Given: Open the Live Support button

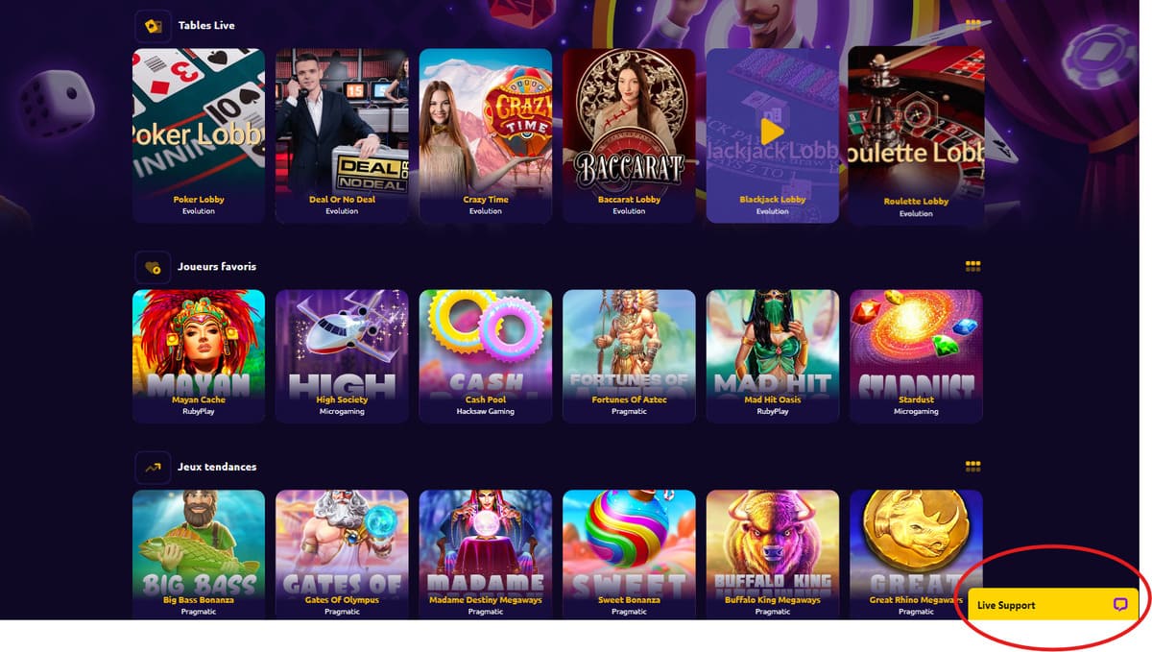Looking at the screenshot, I should click(1053, 605).
